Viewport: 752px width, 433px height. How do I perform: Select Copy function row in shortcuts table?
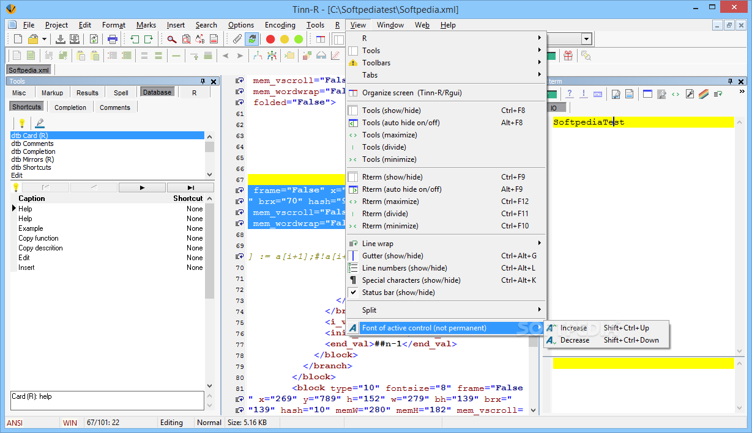tap(108, 238)
